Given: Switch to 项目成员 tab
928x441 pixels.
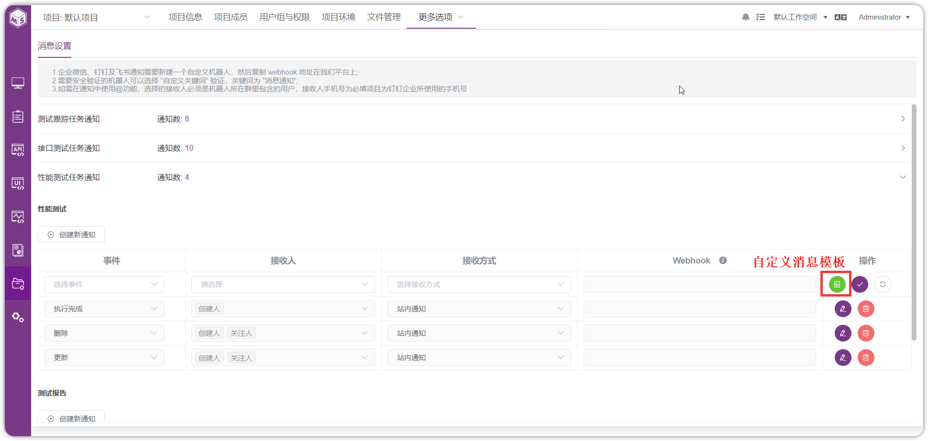Looking at the screenshot, I should (231, 17).
